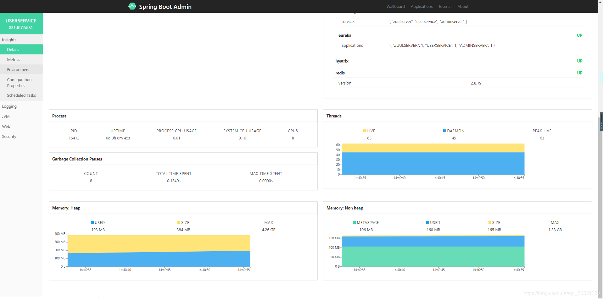The height and width of the screenshot is (299, 603).
Task: Click the non-heap MAX value 1.33 GB
Action: (555, 230)
